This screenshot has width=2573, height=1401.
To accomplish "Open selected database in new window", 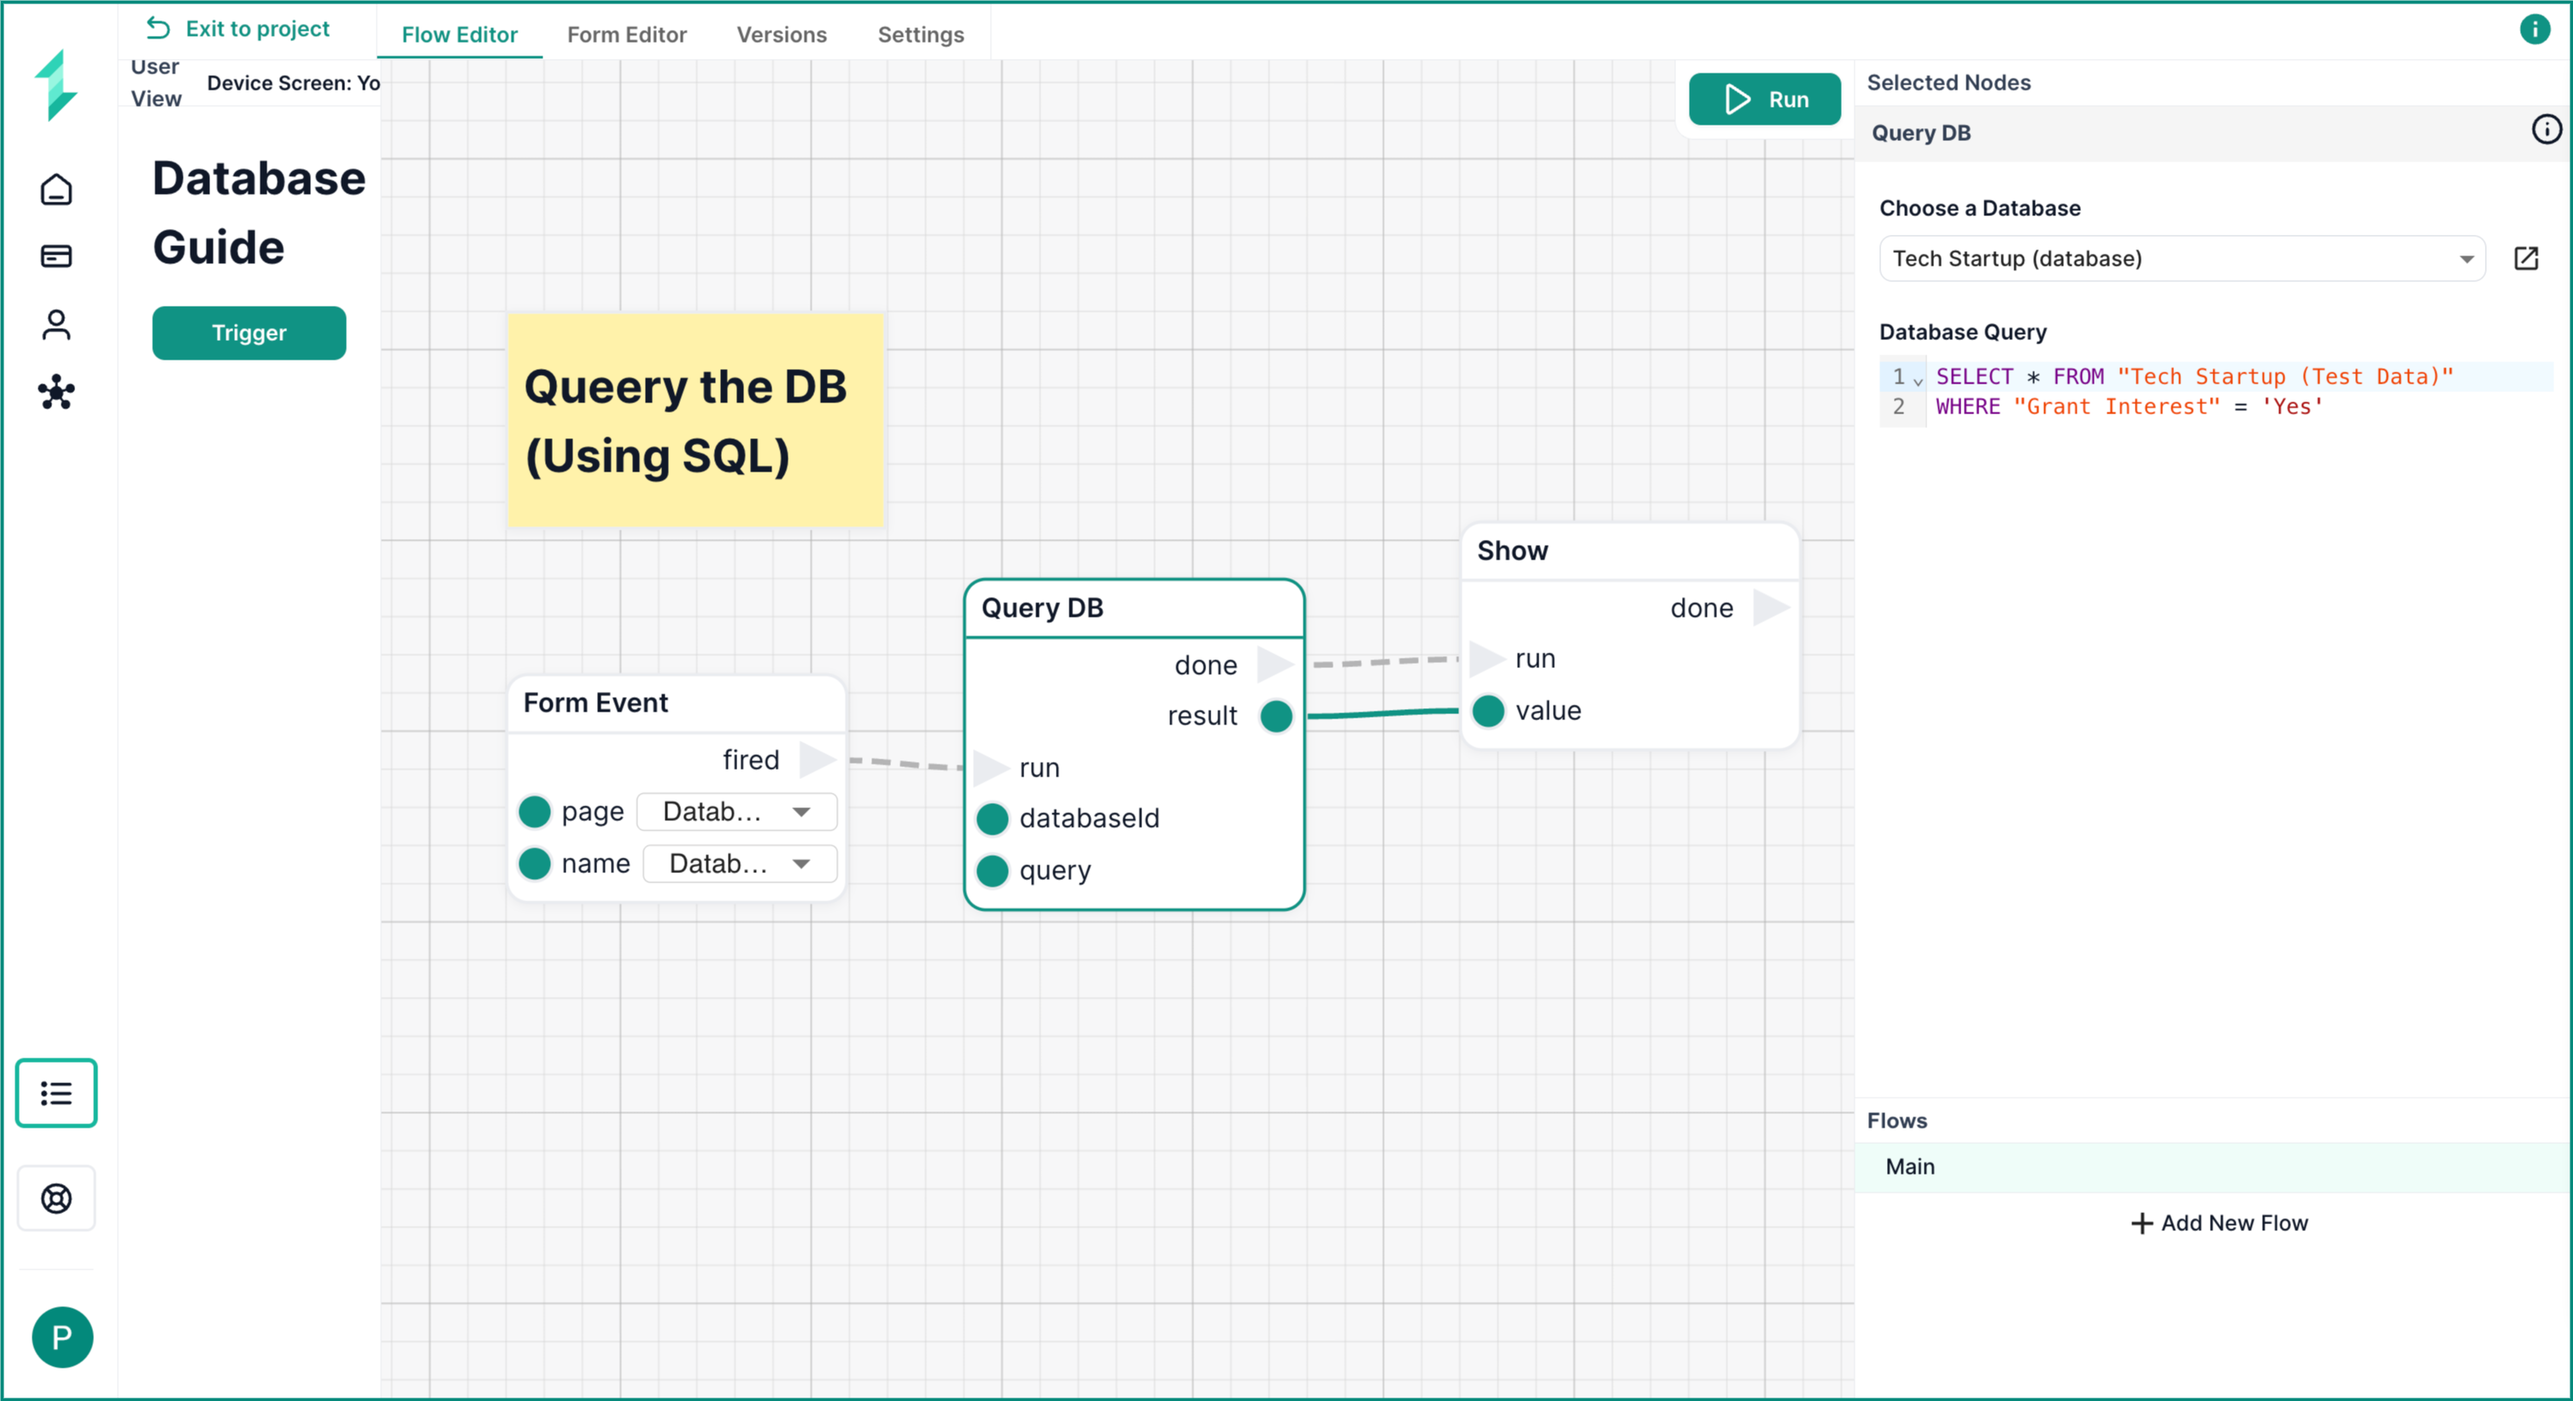I will pos(2525,259).
